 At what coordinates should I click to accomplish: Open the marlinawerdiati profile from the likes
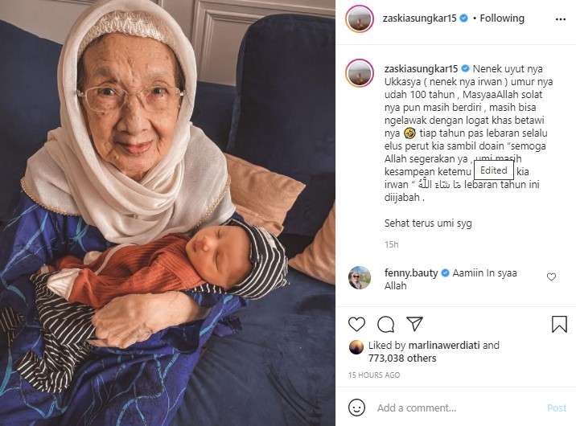coord(444,346)
